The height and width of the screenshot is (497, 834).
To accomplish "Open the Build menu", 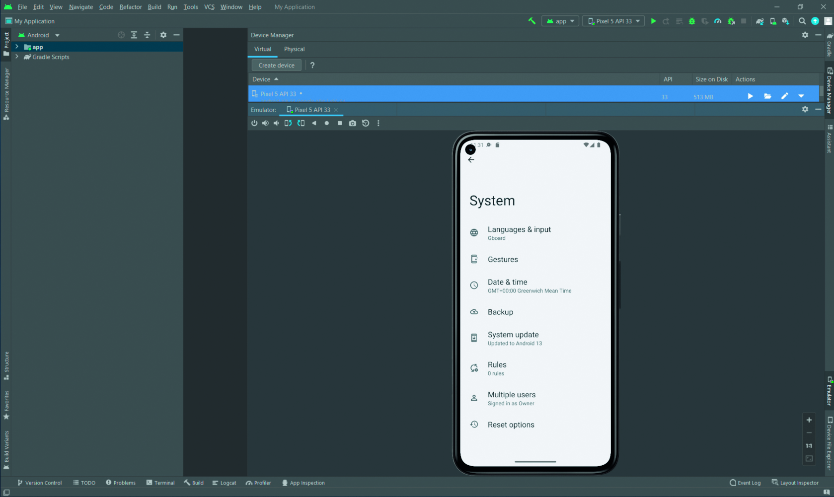I will [154, 7].
